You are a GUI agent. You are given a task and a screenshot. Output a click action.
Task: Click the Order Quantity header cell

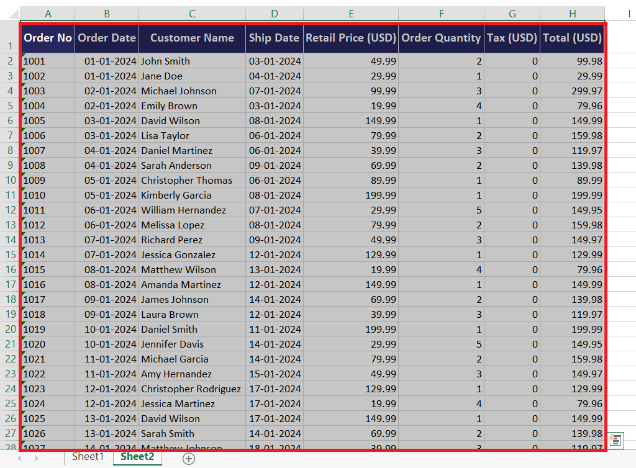click(442, 38)
